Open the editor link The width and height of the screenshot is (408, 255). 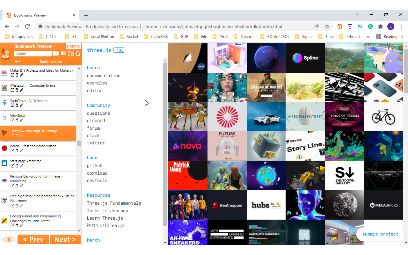click(x=95, y=91)
